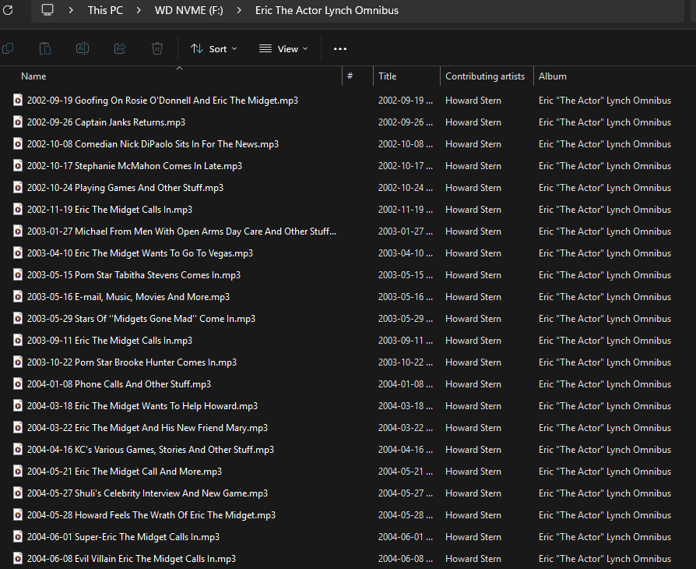Click mp3 icon for Tabitha Stevens file
This screenshot has height=569, width=696.
pos(18,274)
